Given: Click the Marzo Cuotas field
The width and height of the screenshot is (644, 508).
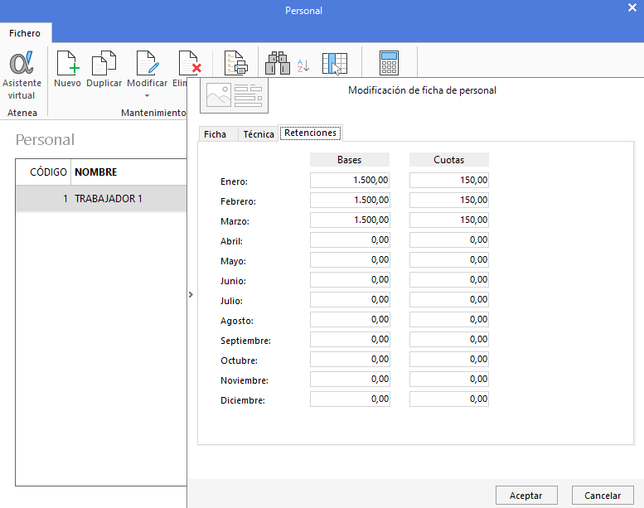Looking at the screenshot, I should point(449,220).
